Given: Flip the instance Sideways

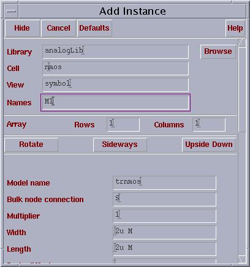Looking at the screenshot, I should [120, 145].
